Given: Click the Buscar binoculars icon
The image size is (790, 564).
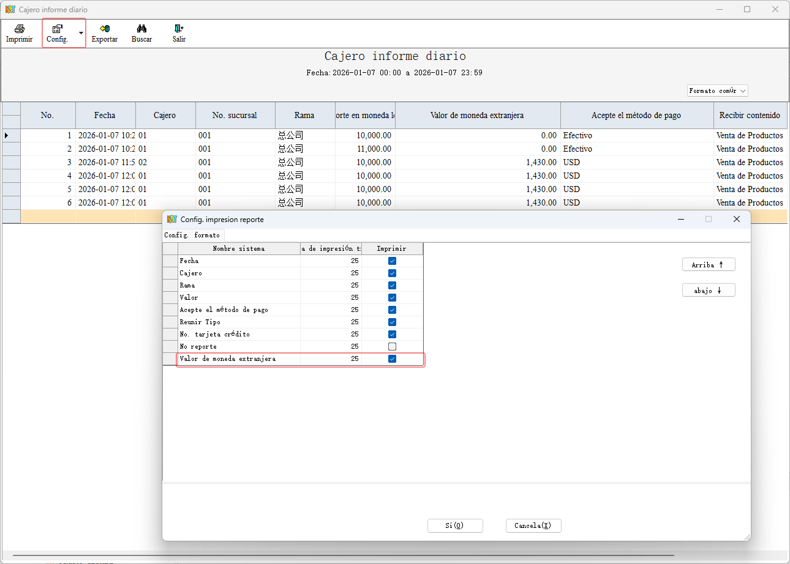Looking at the screenshot, I should click(x=141, y=29).
